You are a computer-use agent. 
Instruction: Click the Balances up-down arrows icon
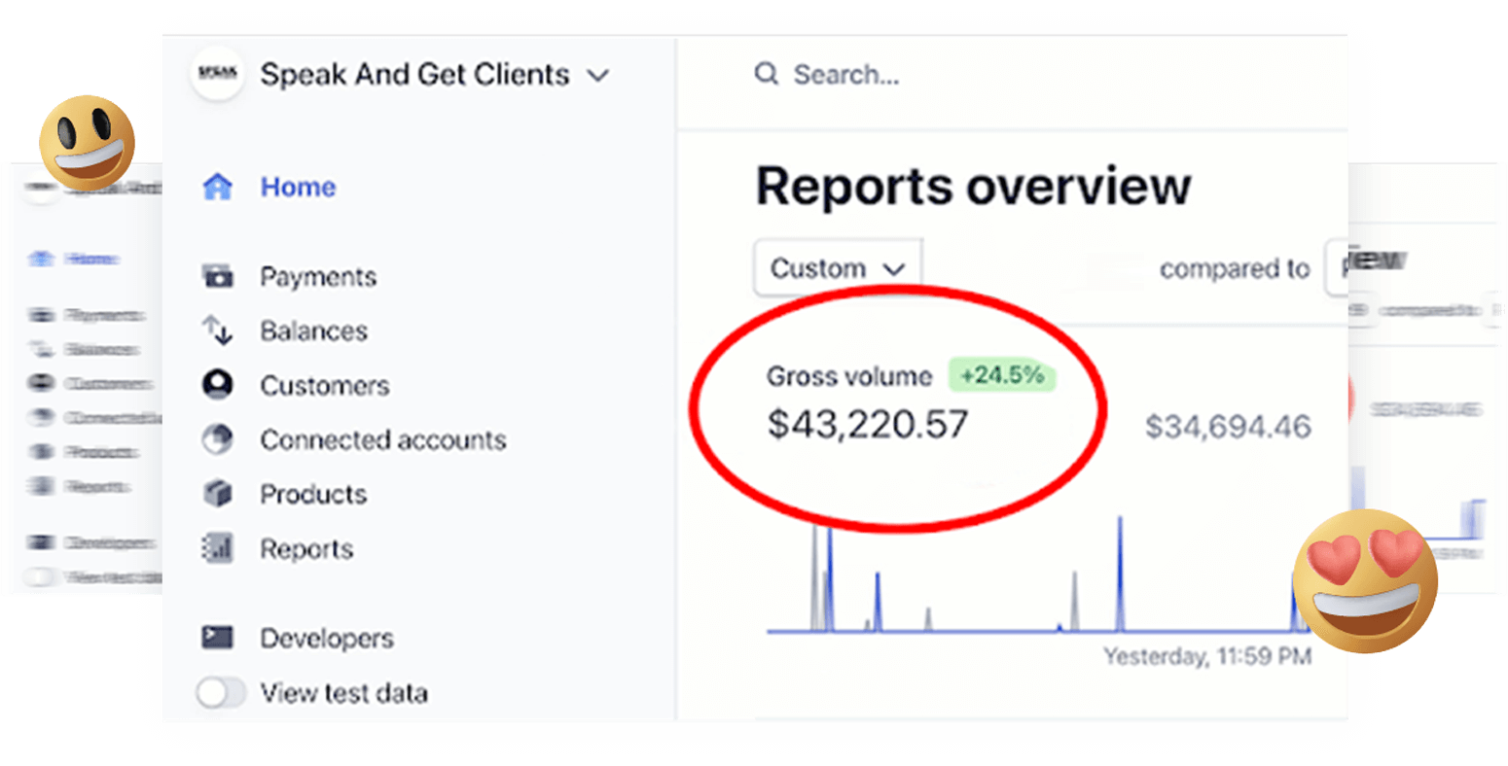click(217, 331)
